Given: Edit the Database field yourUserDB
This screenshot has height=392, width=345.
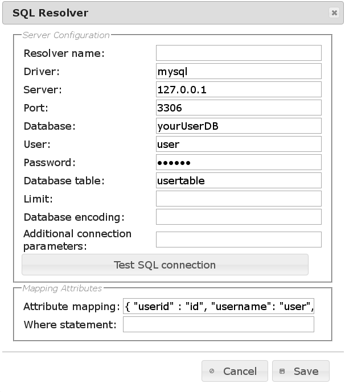Looking at the screenshot, I should (x=239, y=126).
